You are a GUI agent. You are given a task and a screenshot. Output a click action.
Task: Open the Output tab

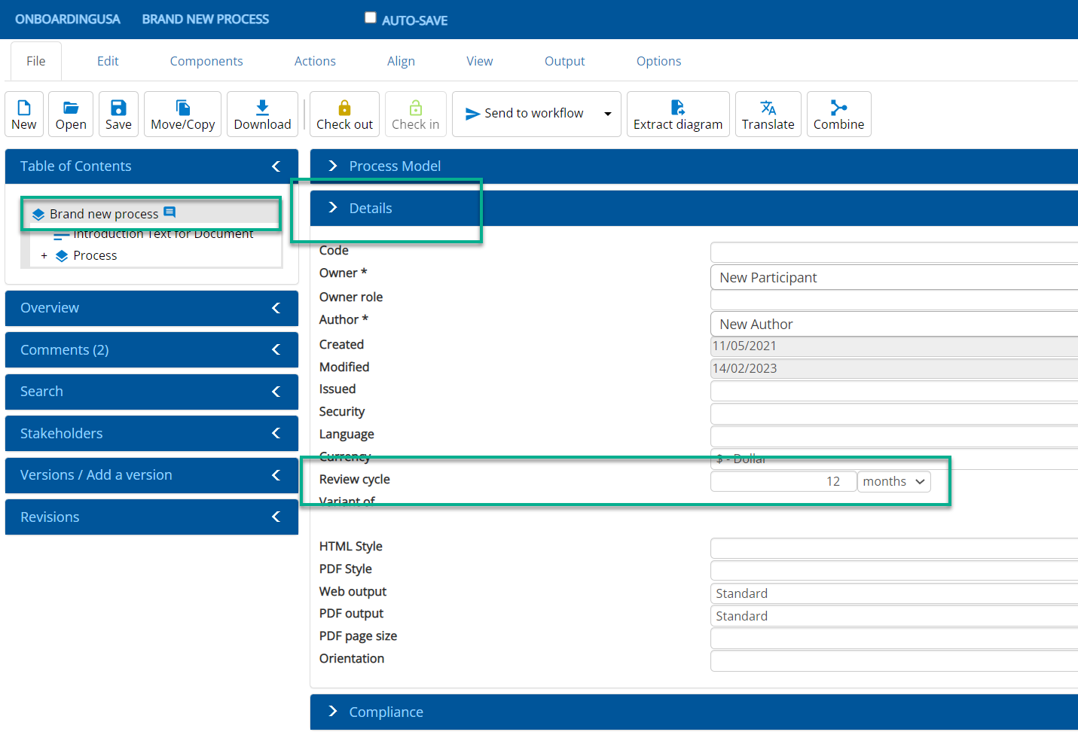564,61
